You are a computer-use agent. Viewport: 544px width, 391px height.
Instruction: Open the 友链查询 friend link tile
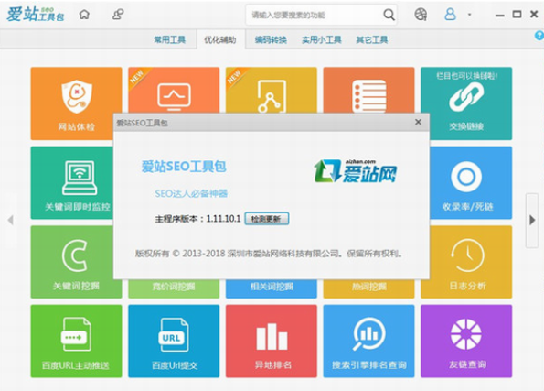pos(466,341)
